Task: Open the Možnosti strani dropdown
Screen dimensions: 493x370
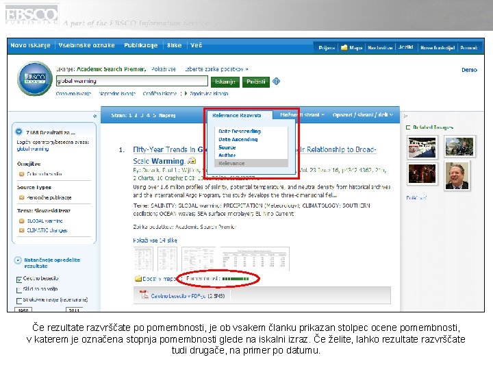Action: 302,115
